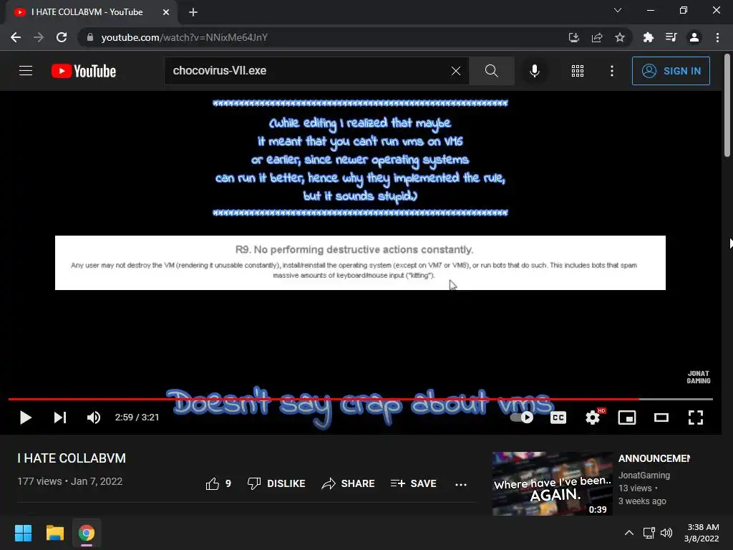Open player settings gear
Screen dimensions: 733x550
point(593,418)
